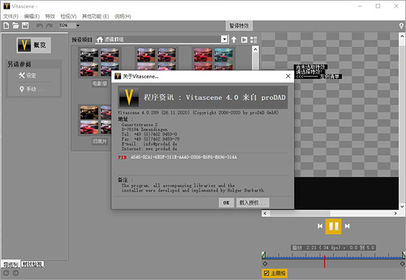
Task: Click the save disk icon in toolbar
Action: pyautogui.click(x=25, y=25)
